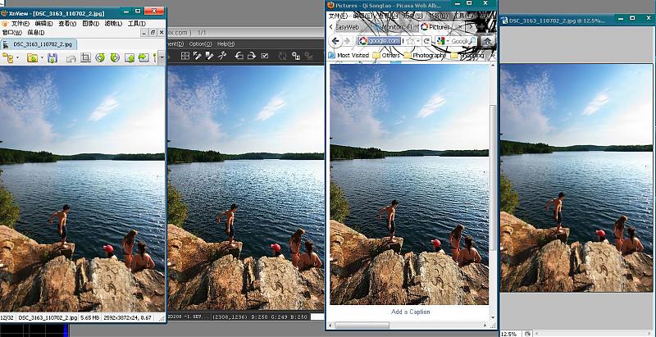Switch to the EasyWeb browser tab

pyautogui.click(x=346, y=27)
